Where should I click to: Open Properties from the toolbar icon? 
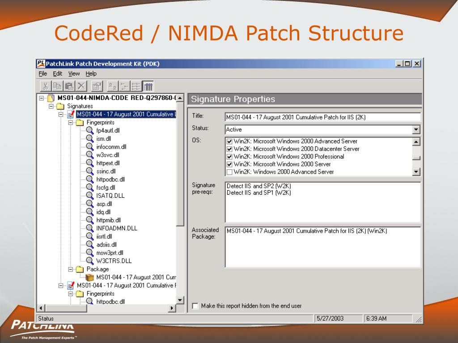[97, 86]
